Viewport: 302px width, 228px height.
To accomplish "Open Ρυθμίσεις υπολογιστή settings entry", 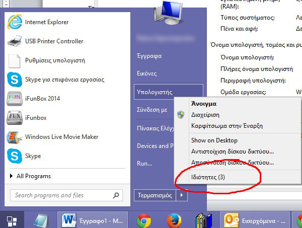I will click(55, 60).
